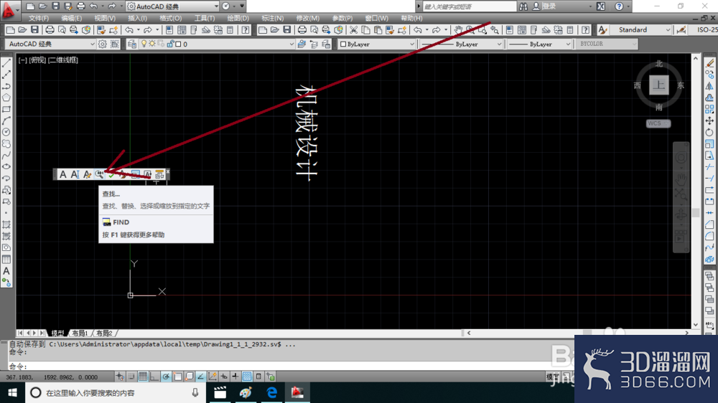Switch to the 布局2 tab

click(x=104, y=333)
